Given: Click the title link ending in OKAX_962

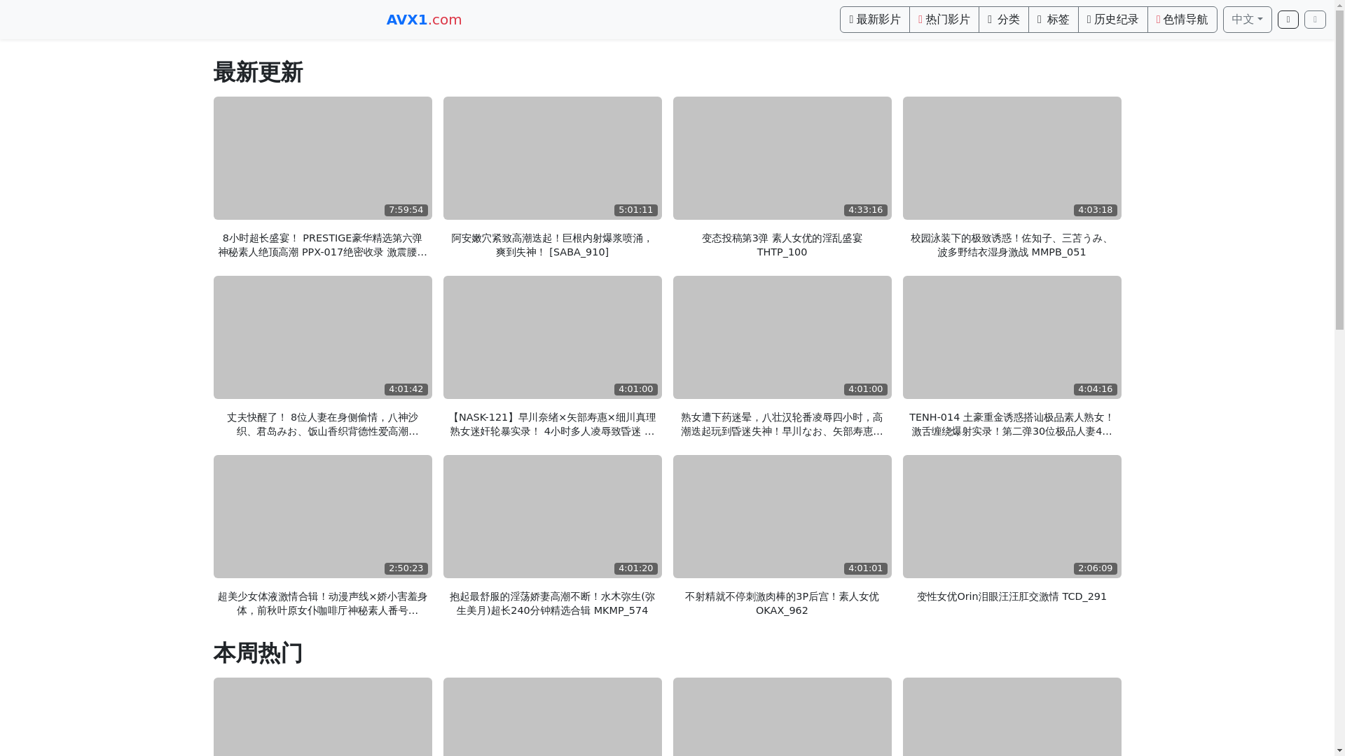Looking at the screenshot, I should click(x=782, y=603).
